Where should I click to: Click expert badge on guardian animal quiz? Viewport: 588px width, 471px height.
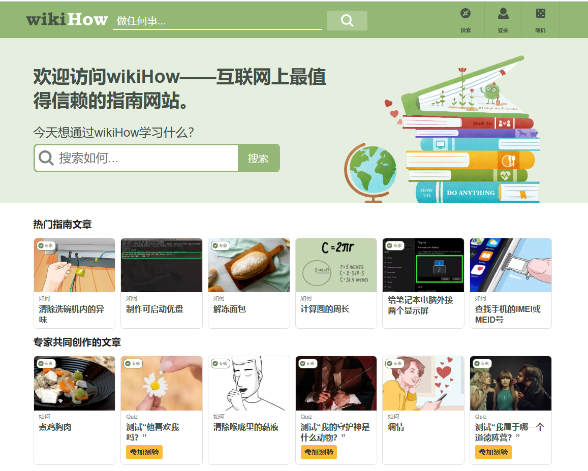pyautogui.click(x=307, y=363)
